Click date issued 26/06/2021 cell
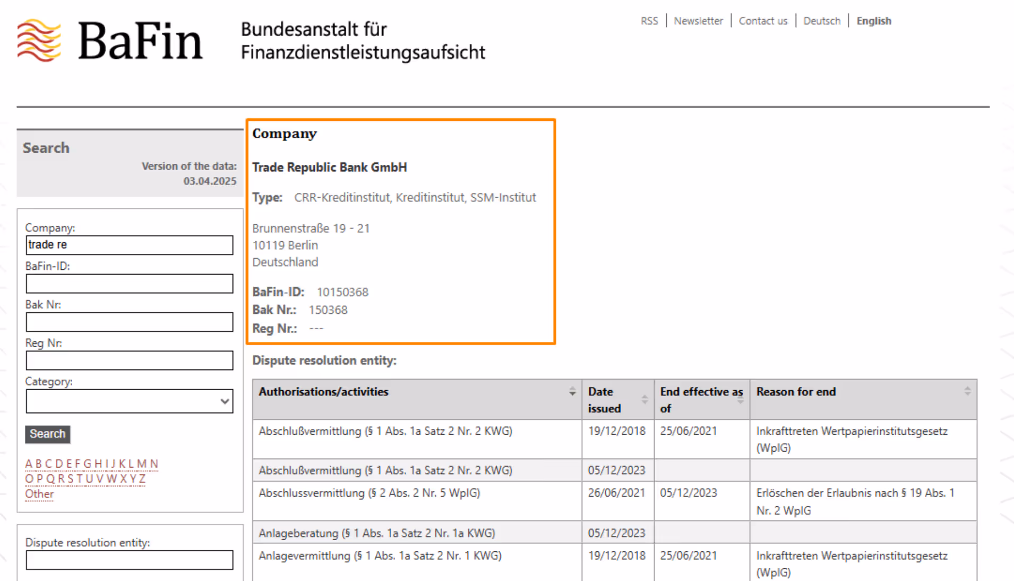Viewport: 1014px width, 581px height. [616, 493]
